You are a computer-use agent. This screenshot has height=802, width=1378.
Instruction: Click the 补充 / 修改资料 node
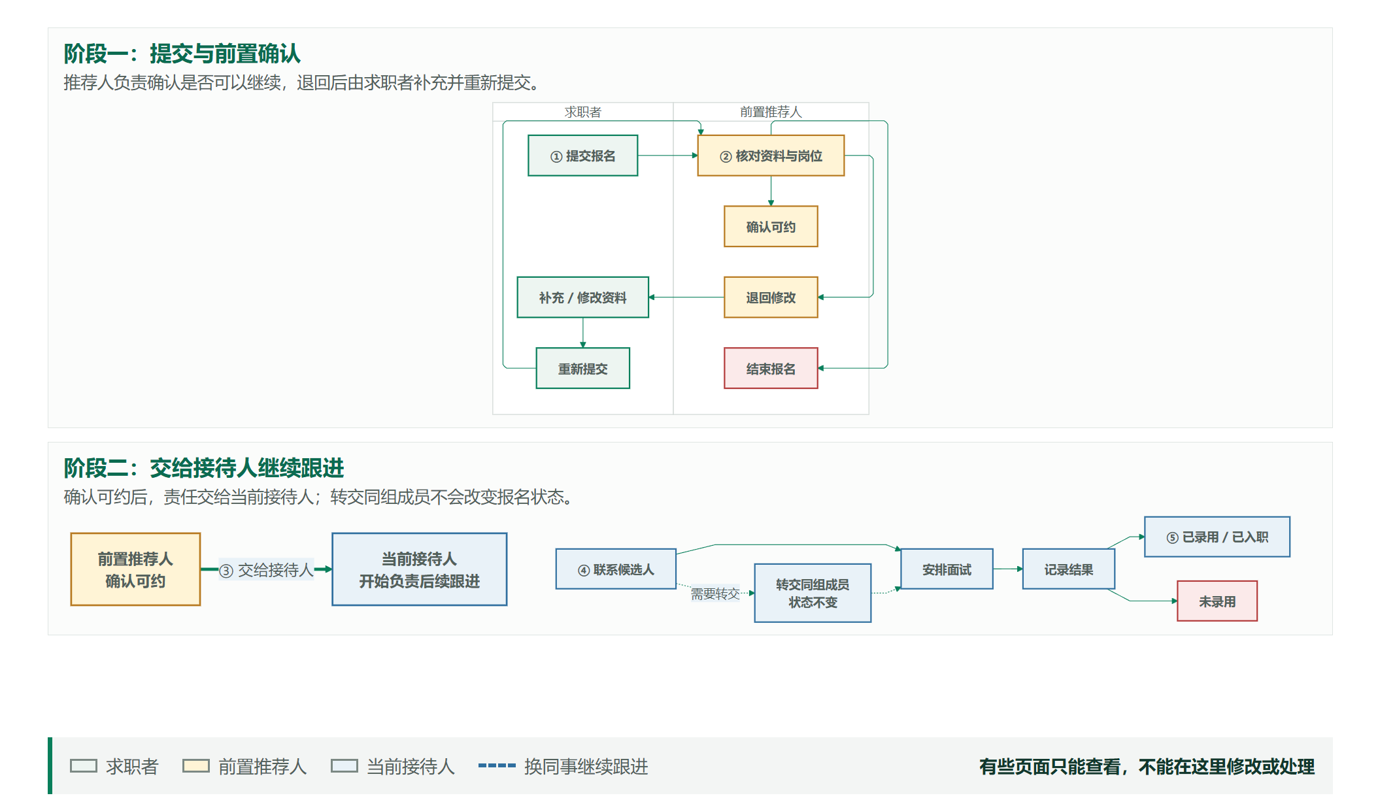tap(582, 297)
